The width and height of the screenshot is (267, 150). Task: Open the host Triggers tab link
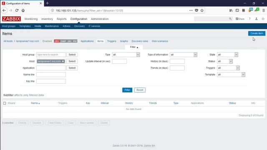(x=111, y=41)
